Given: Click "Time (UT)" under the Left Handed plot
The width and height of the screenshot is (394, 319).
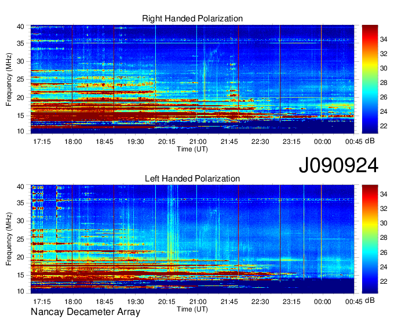Looking at the screenshot, I should tap(192, 309).
